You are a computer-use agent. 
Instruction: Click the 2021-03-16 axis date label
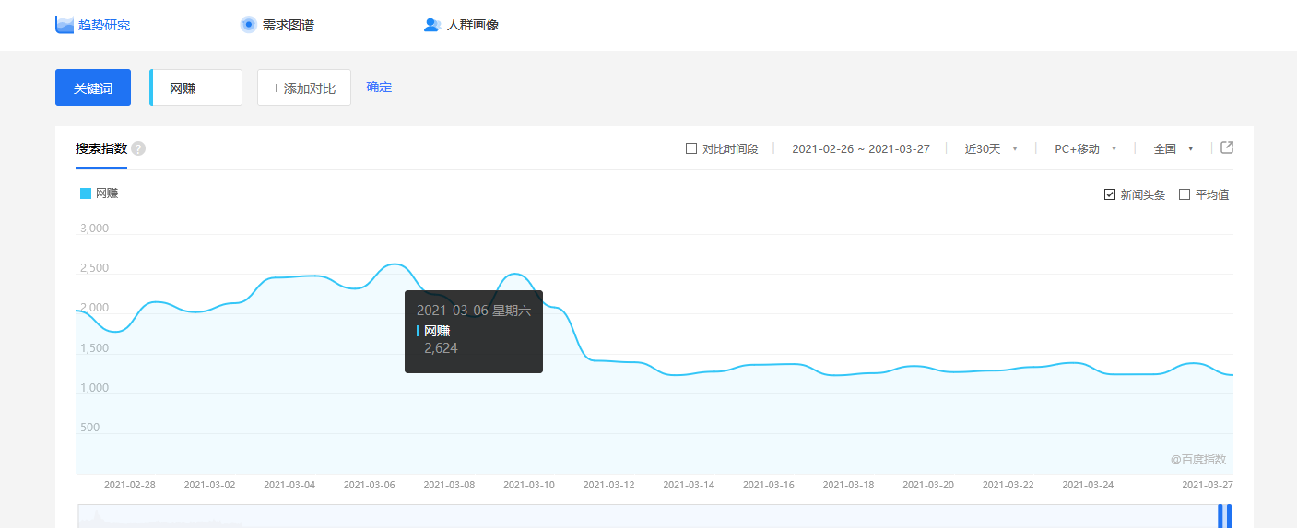click(769, 485)
